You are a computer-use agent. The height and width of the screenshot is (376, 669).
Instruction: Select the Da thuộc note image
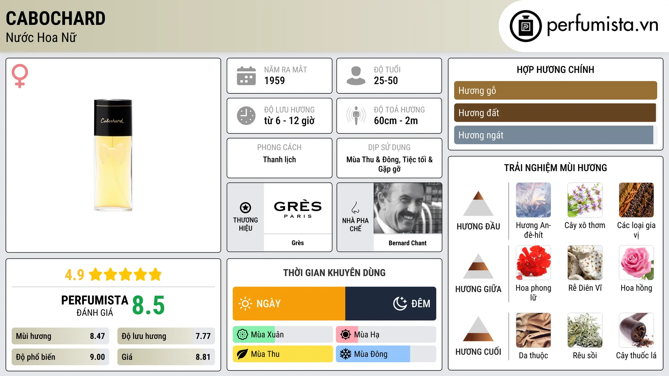click(x=533, y=330)
